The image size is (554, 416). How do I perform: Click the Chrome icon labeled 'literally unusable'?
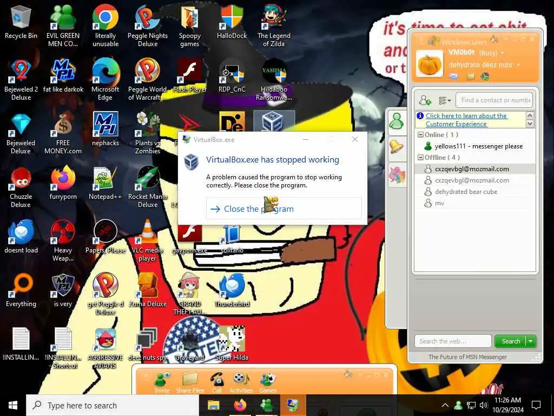[105, 26]
